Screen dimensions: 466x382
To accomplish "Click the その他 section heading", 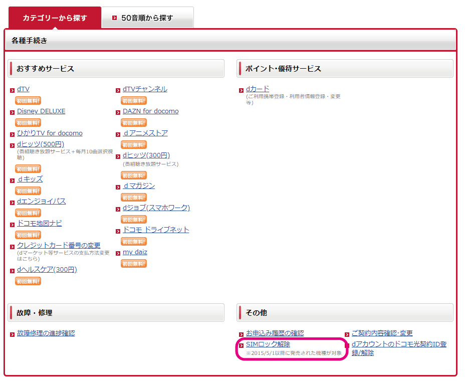I will pyautogui.click(x=345, y=313).
